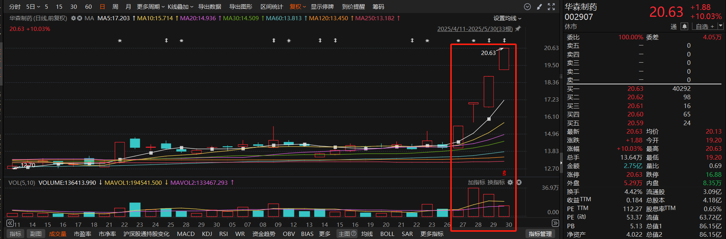Viewport: 726px width, 239px height.
Task: Close the volume sub-chart panel
Action: (x=519, y=182)
